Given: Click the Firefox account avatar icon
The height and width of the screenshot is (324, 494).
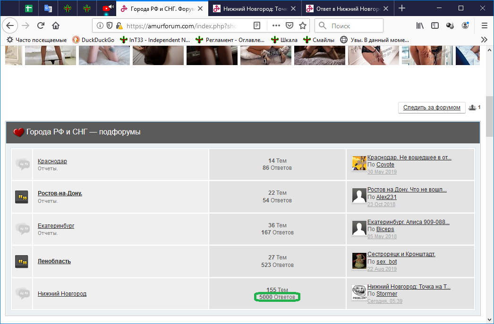Looking at the screenshot, I should [x=465, y=25].
